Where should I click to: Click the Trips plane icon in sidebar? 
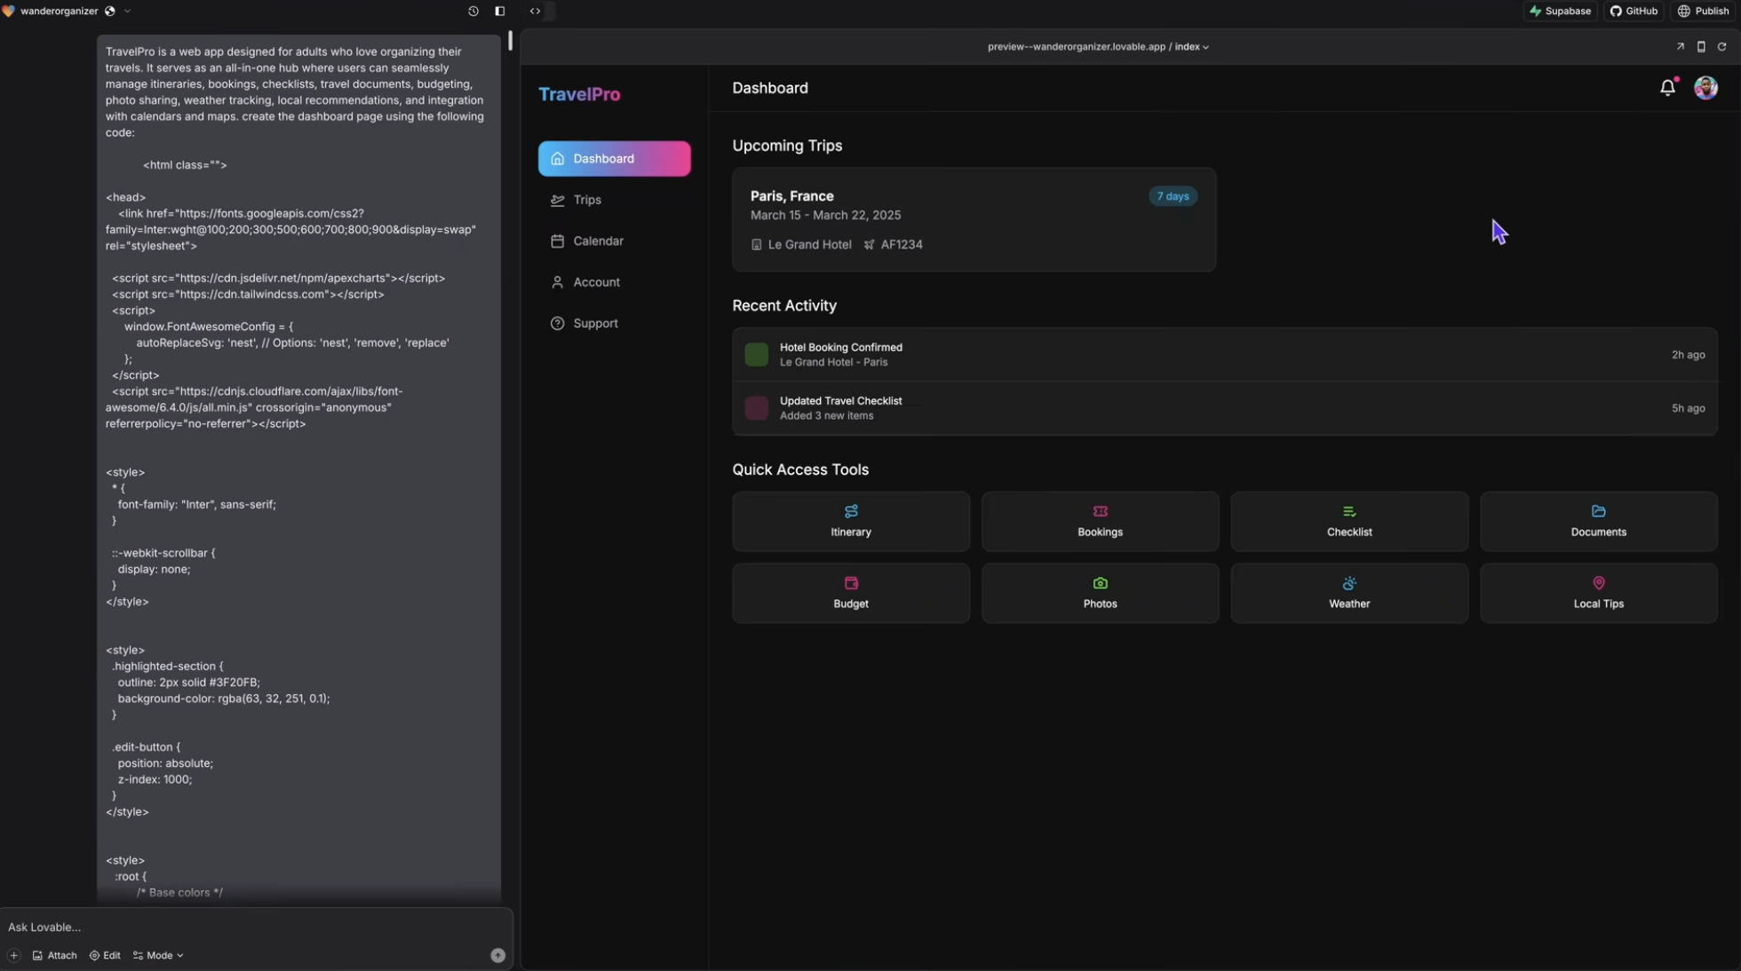coord(557,200)
